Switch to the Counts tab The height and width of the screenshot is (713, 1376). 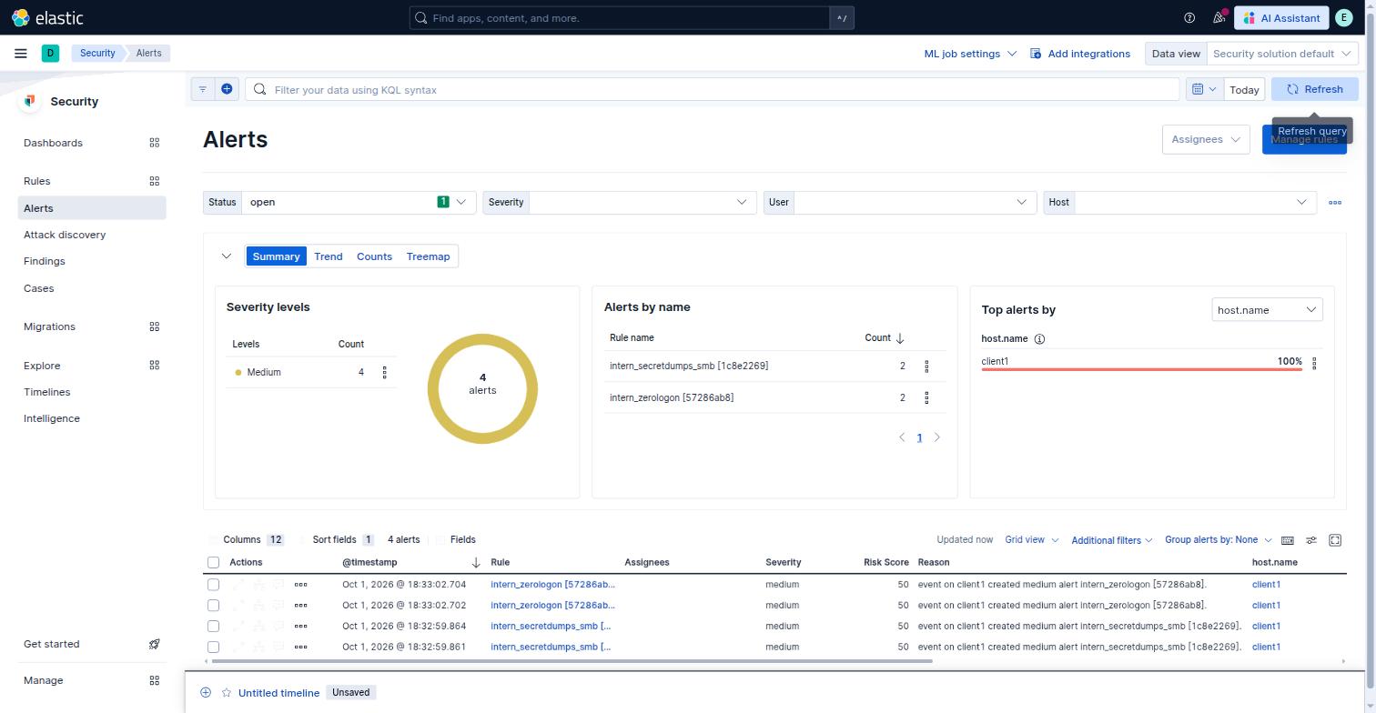tap(374, 256)
